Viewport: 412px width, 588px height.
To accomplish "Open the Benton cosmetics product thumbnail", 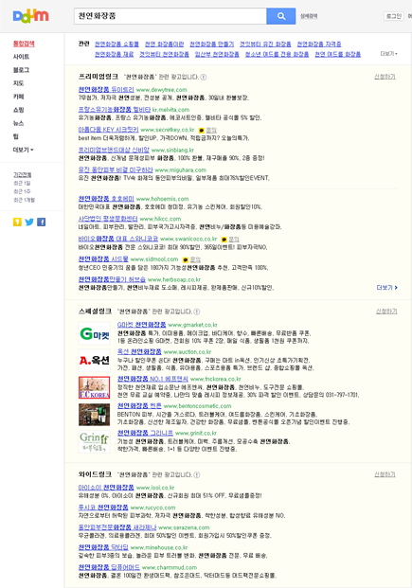I will (x=94, y=415).
